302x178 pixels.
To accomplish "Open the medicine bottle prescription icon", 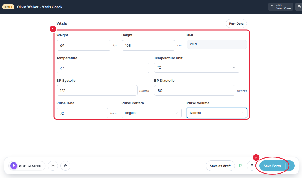I will coord(65,166).
